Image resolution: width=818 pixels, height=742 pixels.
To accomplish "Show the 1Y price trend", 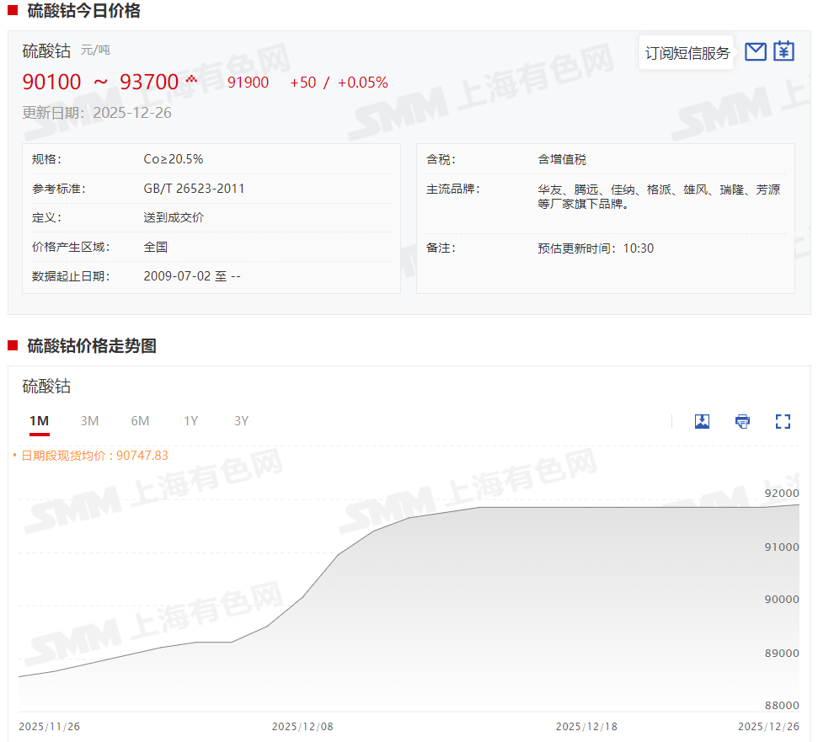I will click(191, 421).
